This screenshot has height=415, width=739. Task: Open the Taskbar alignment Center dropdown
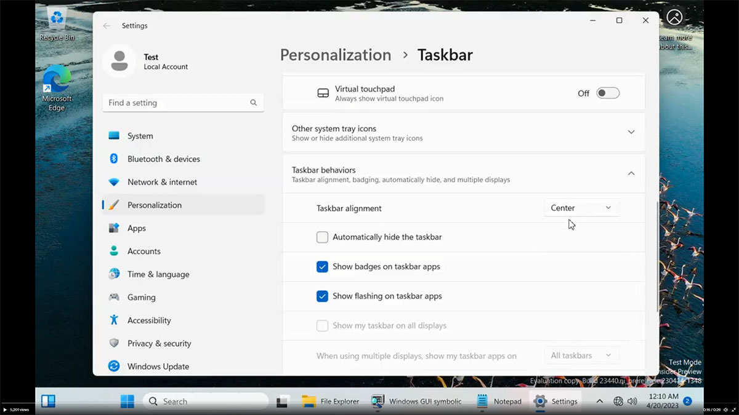tap(581, 208)
